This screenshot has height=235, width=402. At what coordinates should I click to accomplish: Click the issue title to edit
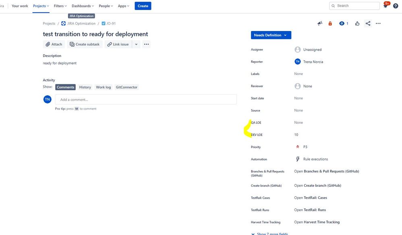pos(95,34)
